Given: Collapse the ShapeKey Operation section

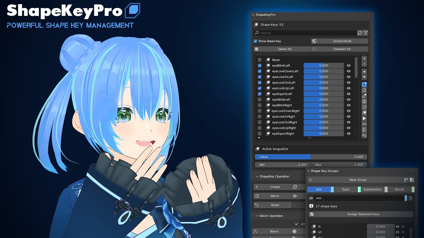Looking at the screenshot, I should tap(257, 177).
